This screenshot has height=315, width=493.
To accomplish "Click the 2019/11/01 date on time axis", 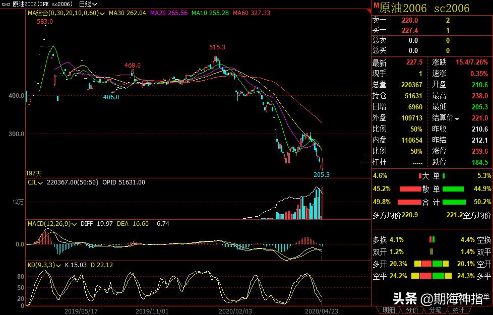I will 152,311.
